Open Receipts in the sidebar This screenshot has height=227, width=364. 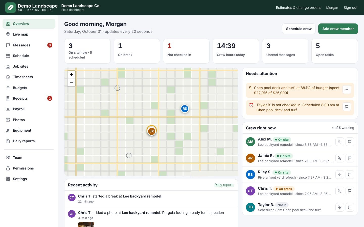point(29,98)
